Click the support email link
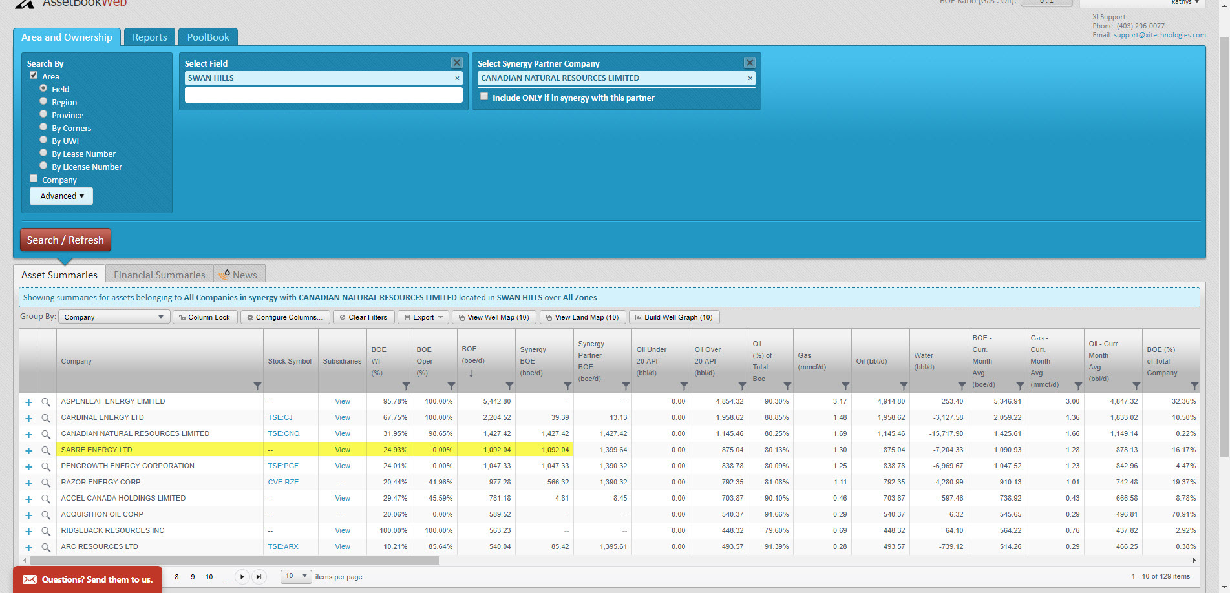 pyautogui.click(x=1160, y=35)
